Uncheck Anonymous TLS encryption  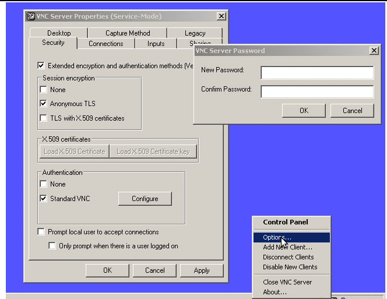[44, 103]
